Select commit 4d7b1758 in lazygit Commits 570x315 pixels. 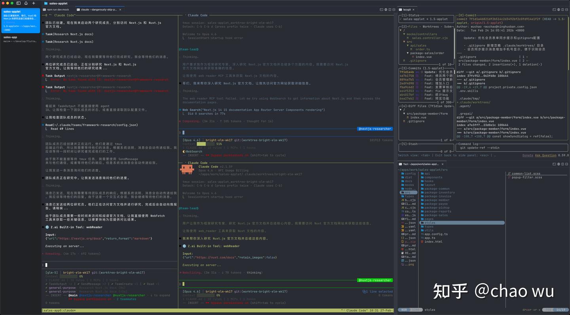(x=426, y=76)
